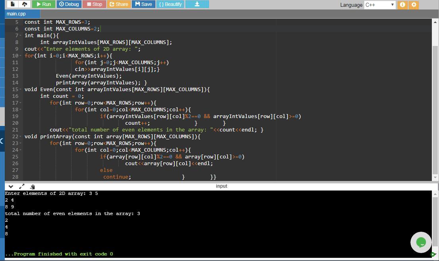Stop the running program

[94, 4]
